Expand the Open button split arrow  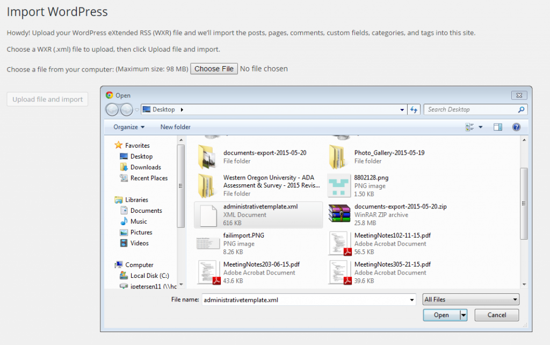[464, 315]
